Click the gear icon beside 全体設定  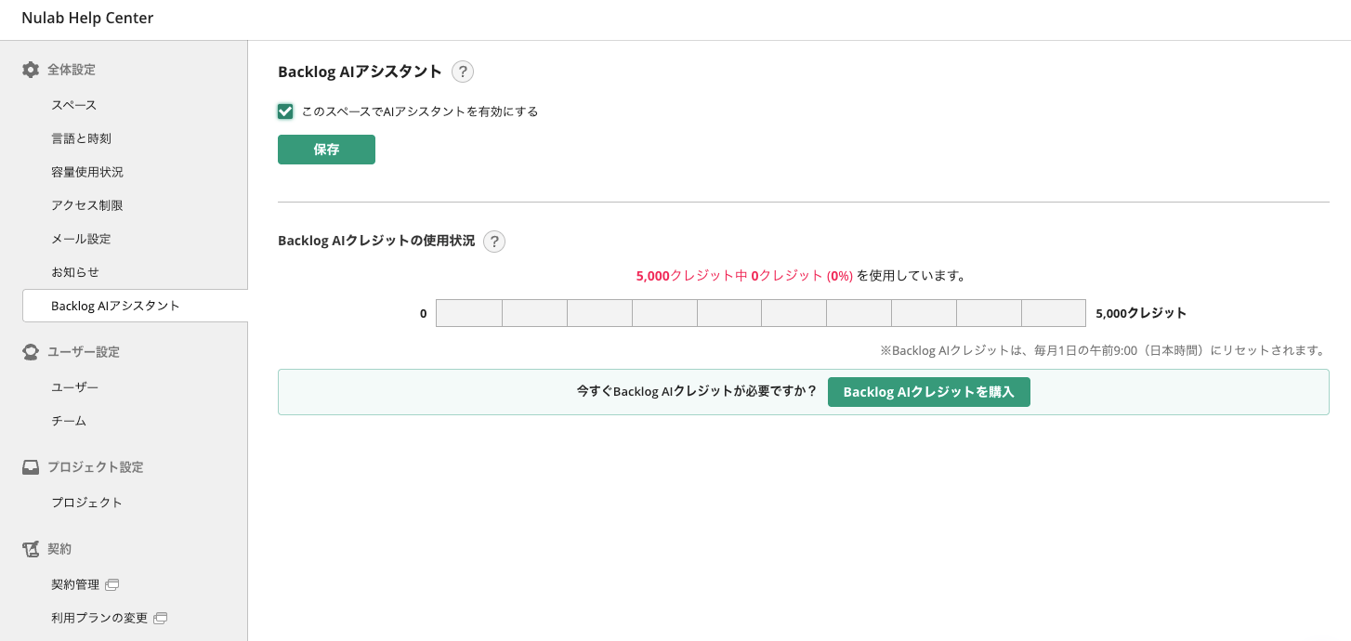[x=31, y=70]
